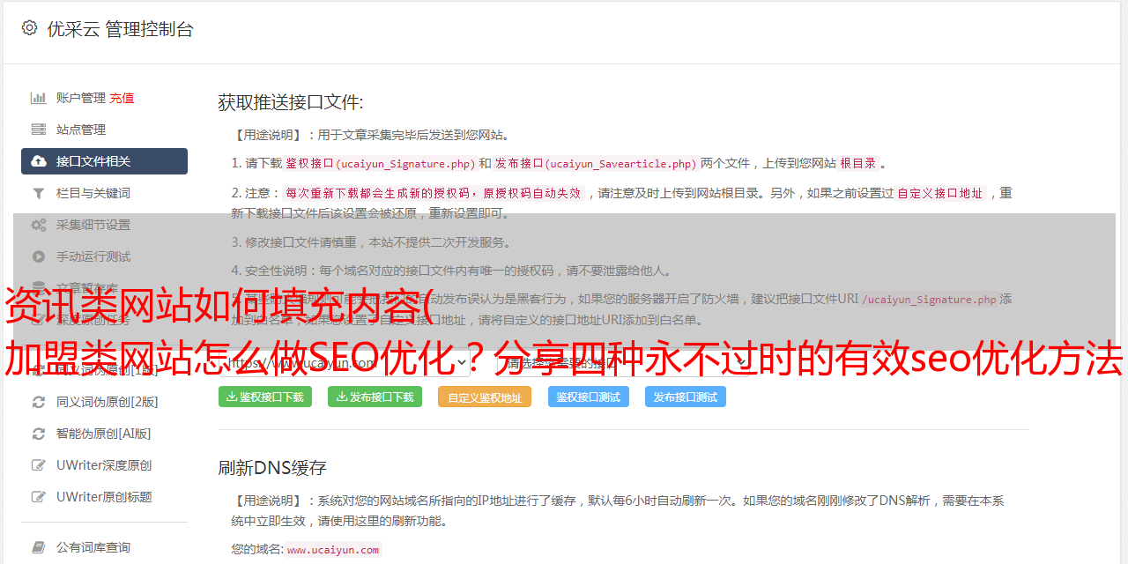
Task: Click the orange 自定义鉴权地址 button
Action: [485, 397]
